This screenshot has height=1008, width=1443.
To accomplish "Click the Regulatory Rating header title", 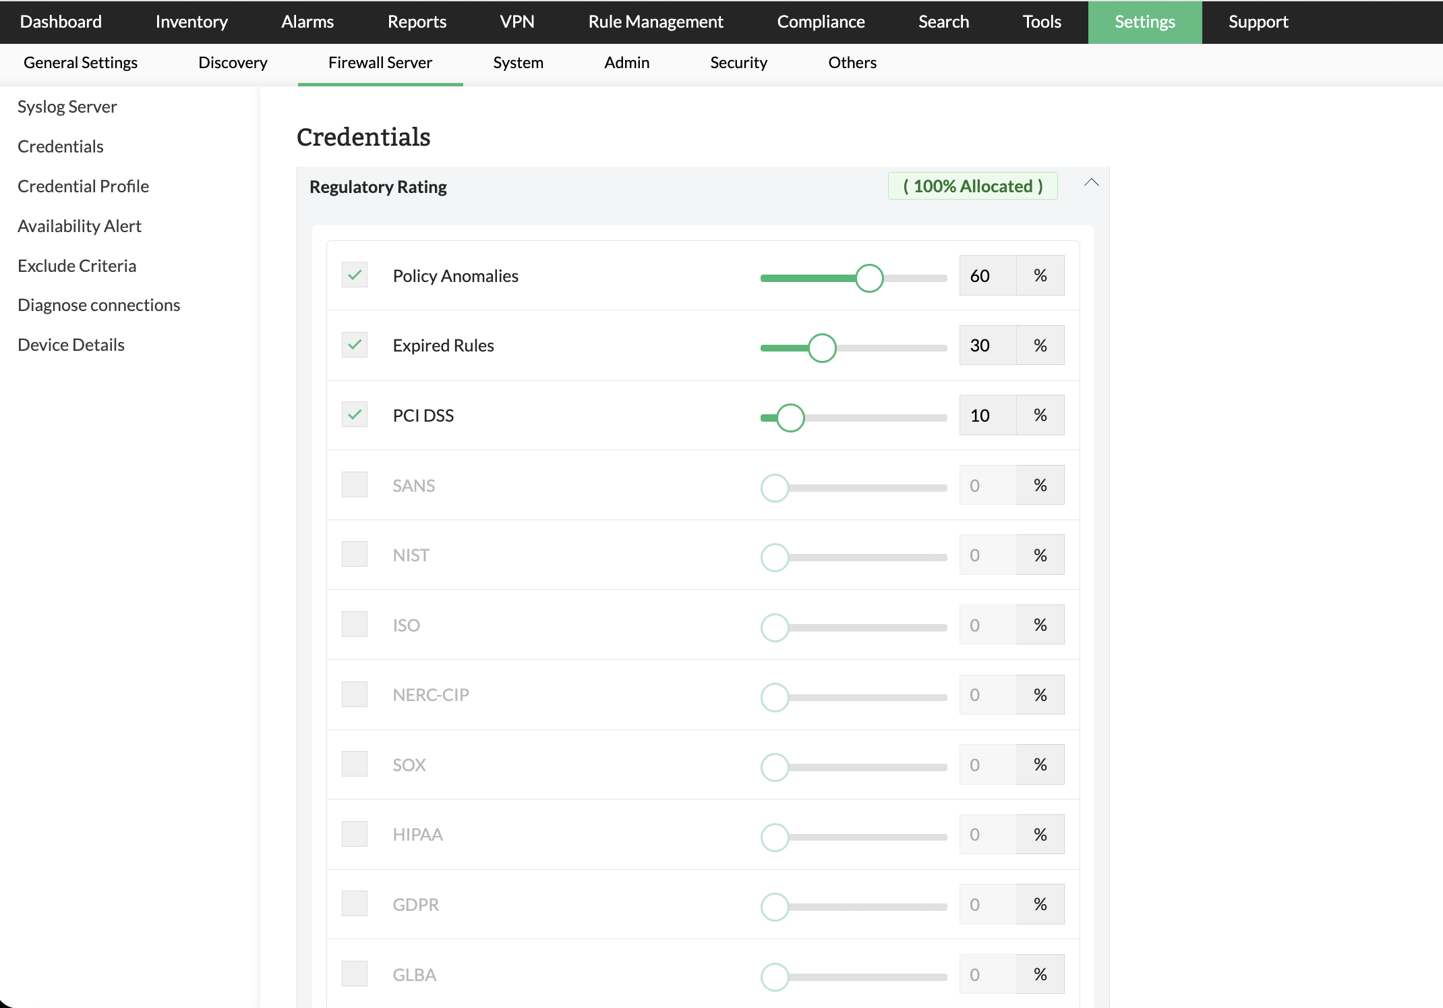I will [378, 187].
